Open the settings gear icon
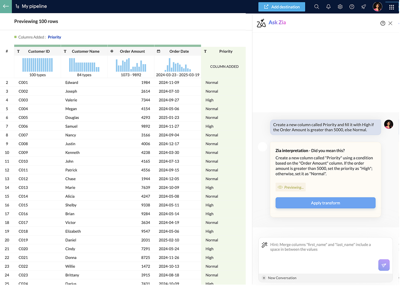Viewport: 406px width, 287px height. pos(340,7)
